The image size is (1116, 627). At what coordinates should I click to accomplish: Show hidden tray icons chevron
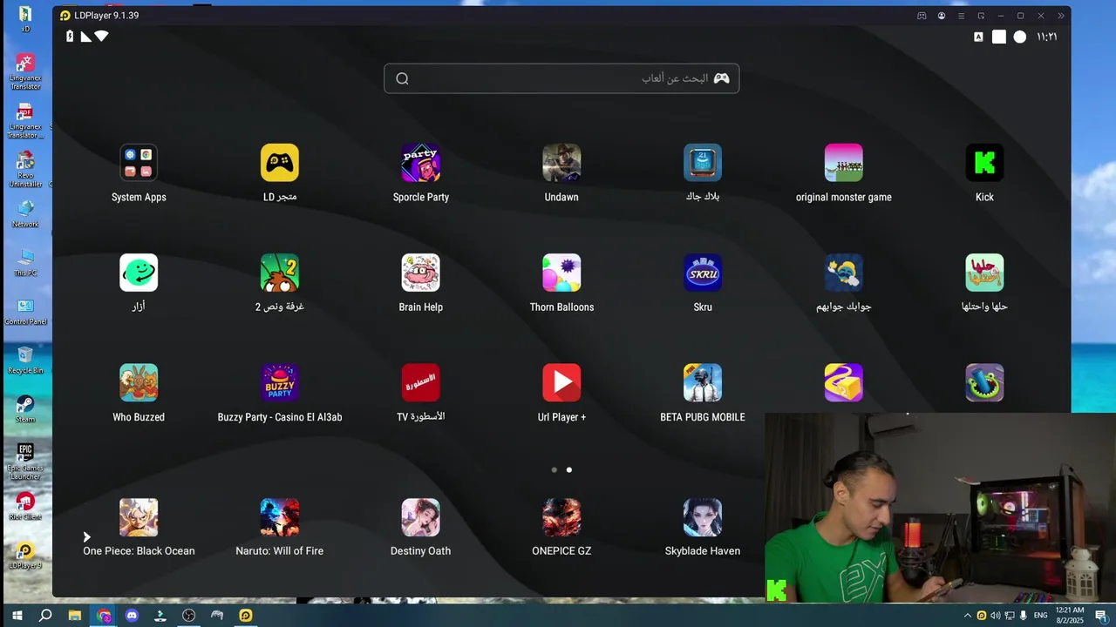click(x=967, y=616)
